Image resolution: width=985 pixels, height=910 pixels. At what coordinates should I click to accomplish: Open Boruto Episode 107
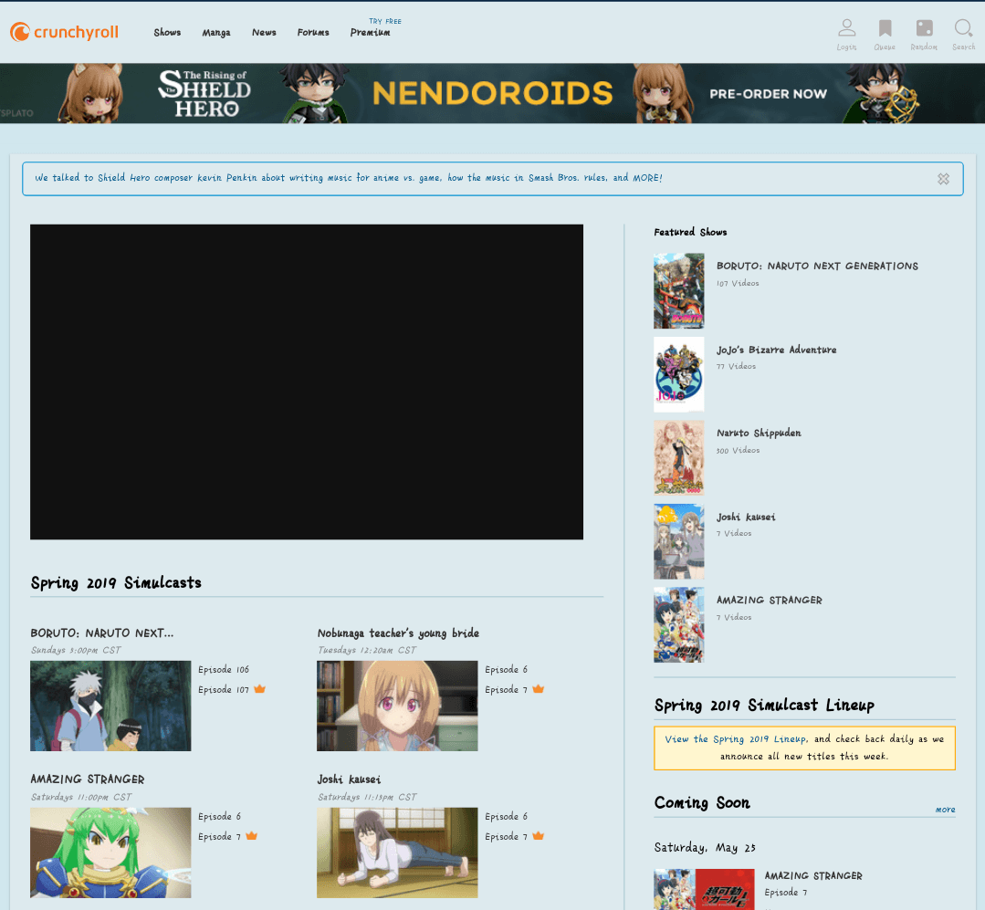click(x=224, y=689)
